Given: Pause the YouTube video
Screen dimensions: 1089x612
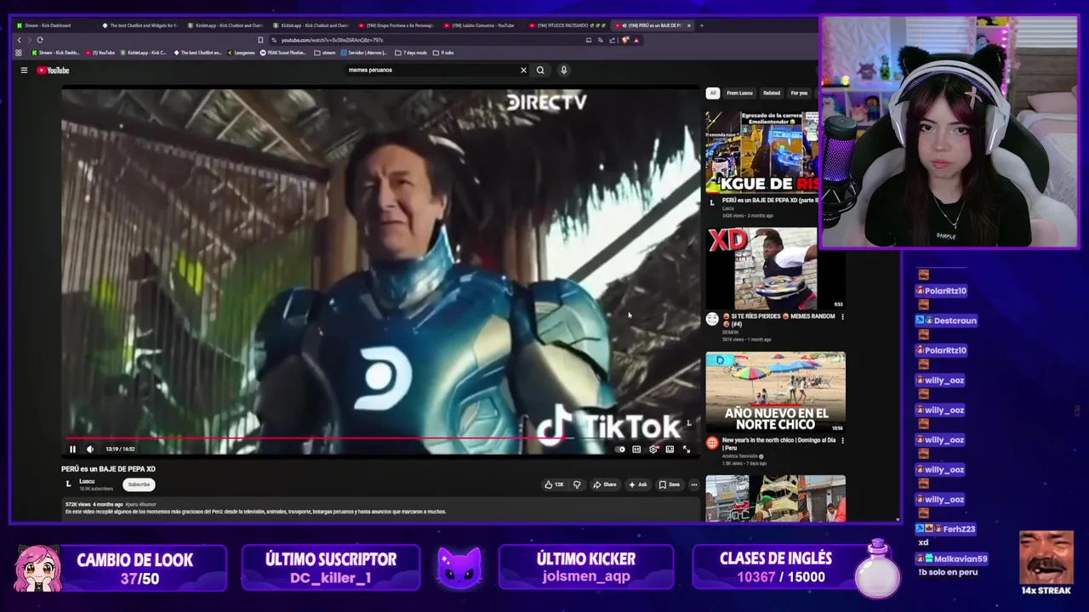Looking at the screenshot, I should [72, 449].
